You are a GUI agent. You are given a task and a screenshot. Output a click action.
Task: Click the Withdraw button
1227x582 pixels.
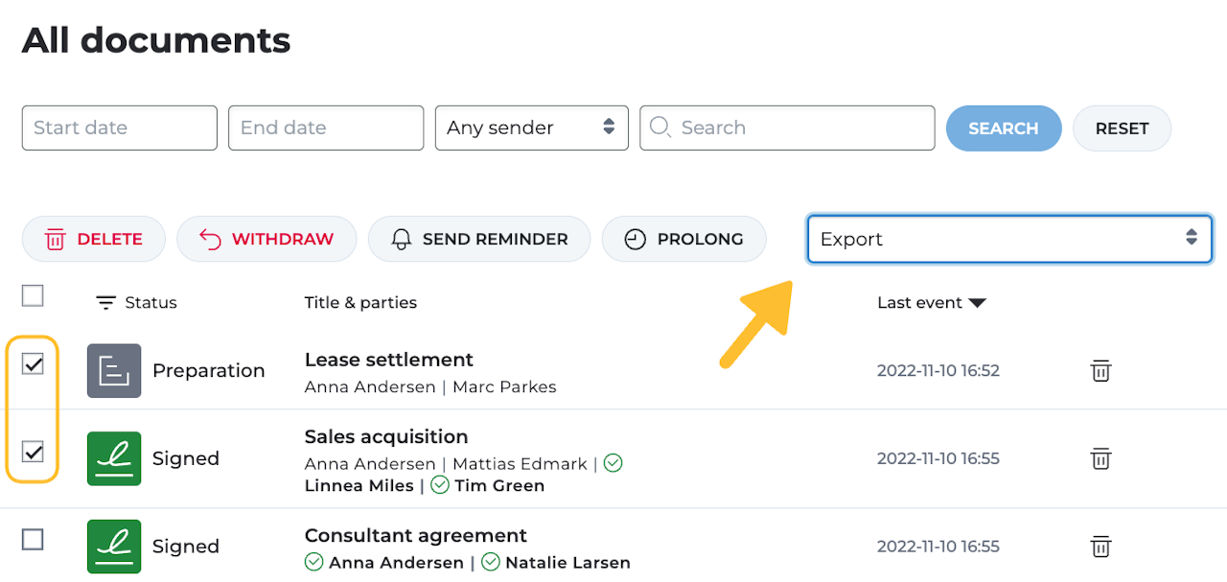coord(266,239)
